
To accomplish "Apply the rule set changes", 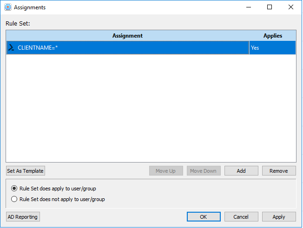I will point(279,217).
